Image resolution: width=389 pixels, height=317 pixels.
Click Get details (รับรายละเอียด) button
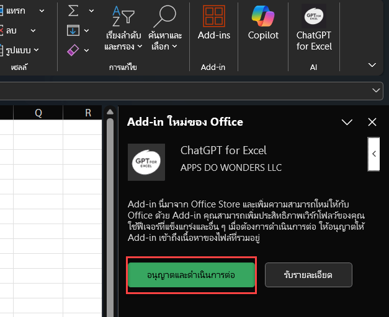(308, 275)
